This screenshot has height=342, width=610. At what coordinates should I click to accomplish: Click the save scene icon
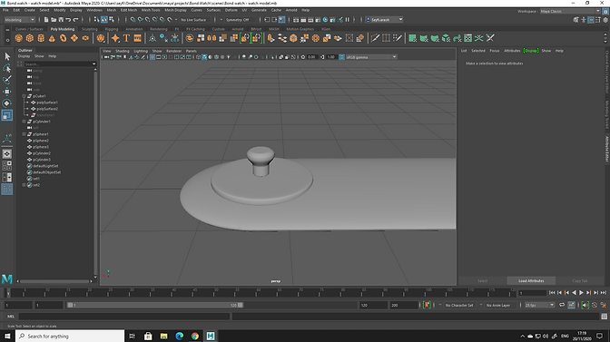click(61, 19)
